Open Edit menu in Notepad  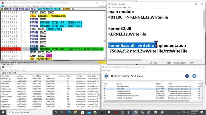click(x=113, y=7)
